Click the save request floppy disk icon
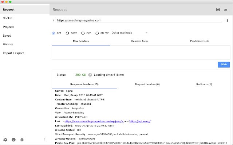 pos(218,9)
